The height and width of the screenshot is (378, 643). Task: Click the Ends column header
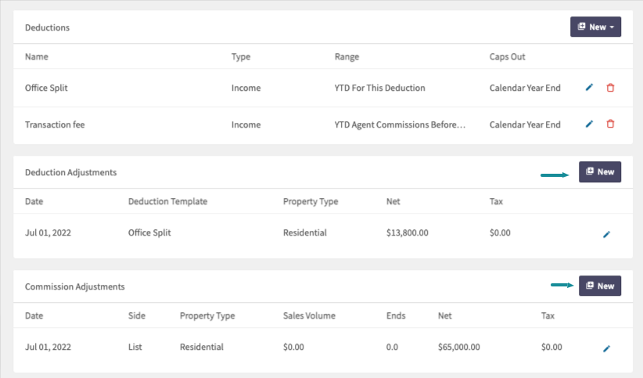coord(396,315)
